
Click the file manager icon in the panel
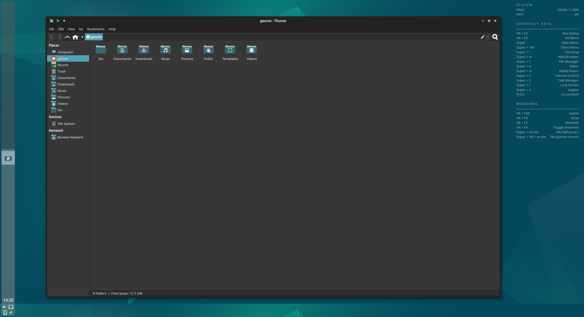click(x=8, y=158)
